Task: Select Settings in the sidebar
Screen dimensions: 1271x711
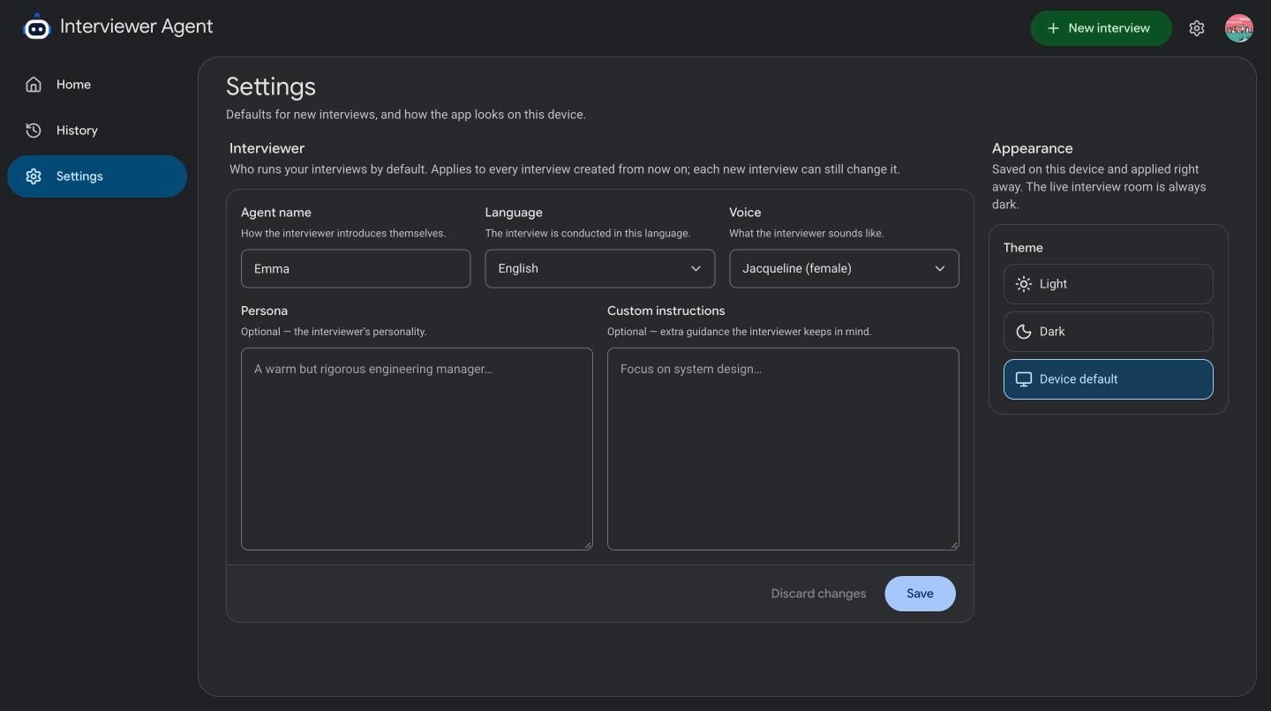Action: coord(97,176)
